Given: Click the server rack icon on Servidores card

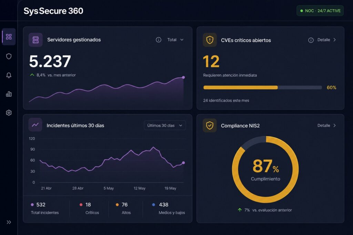Looking at the screenshot, I should click(36, 40).
